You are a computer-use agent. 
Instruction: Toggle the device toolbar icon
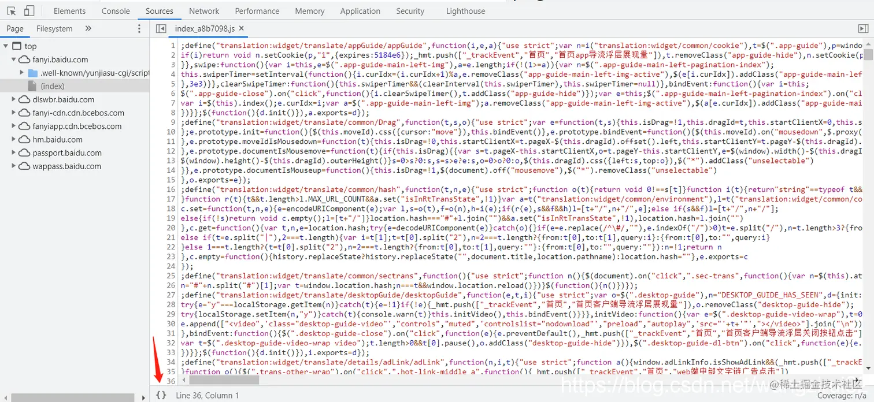point(29,11)
